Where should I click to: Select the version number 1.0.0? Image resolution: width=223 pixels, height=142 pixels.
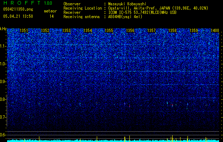(x=48, y=3)
